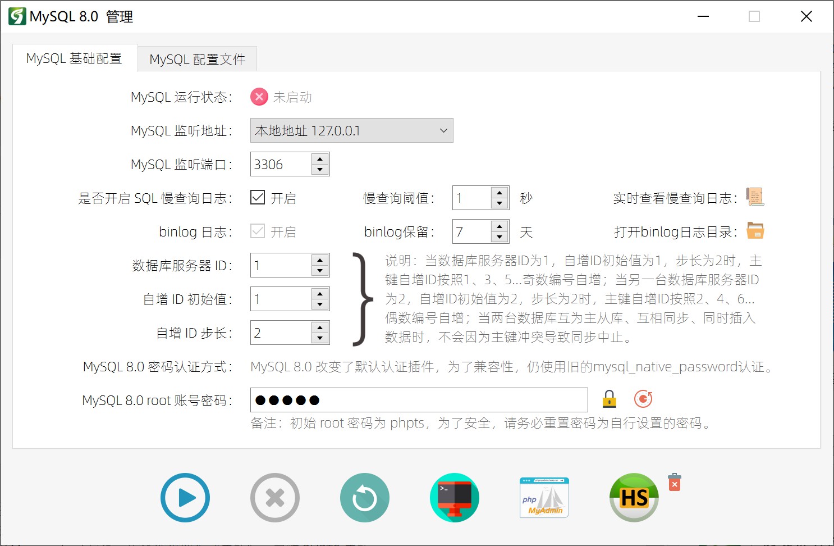Viewport: 834px width, 546px height.
Task: Click the 实时查看慢查询日志 label
Action: tap(675, 198)
